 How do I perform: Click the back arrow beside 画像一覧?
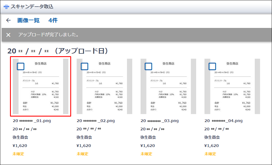pyautogui.click(x=8, y=20)
